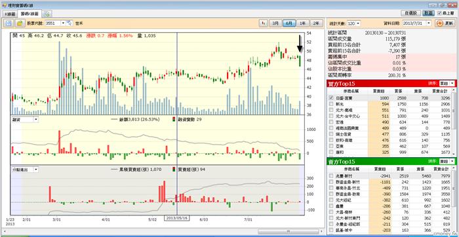Check the 新光 broker checkbox
The image size is (459, 237).
click(331, 103)
